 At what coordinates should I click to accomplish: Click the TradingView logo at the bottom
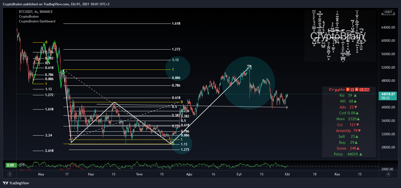[x=16, y=183]
